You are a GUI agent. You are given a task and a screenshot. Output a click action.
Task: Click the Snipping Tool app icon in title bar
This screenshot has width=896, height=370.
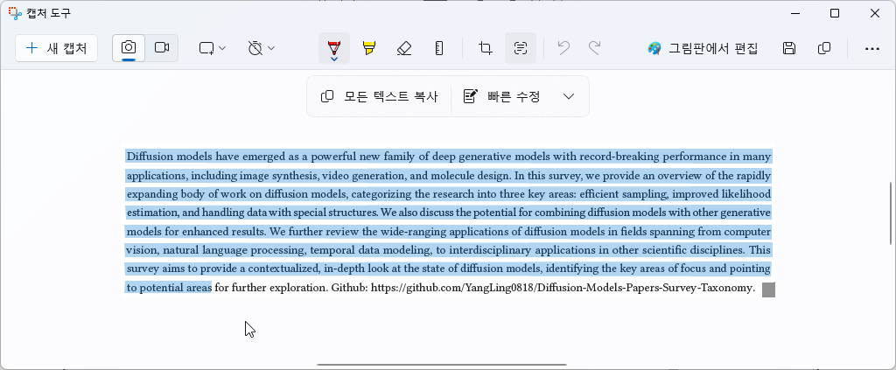click(x=15, y=12)
